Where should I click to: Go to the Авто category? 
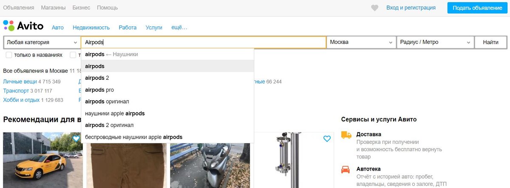58,27
